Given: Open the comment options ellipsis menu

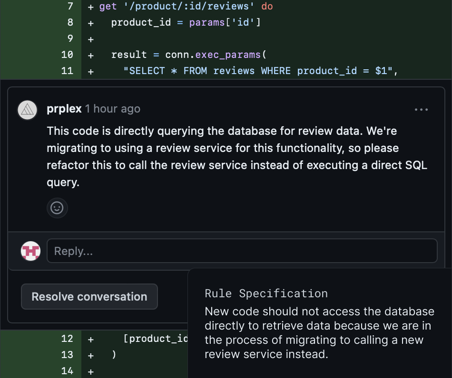Looking at the screenshot, I should pyautogui.click(x=421, y=109).
